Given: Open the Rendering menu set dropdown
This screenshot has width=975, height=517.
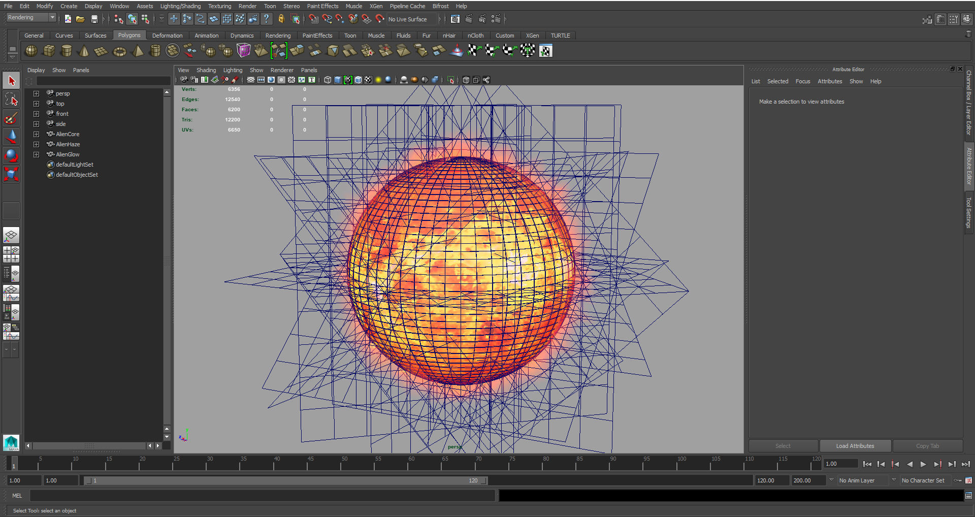Looking at the screenshot, I should coord(52,18).
